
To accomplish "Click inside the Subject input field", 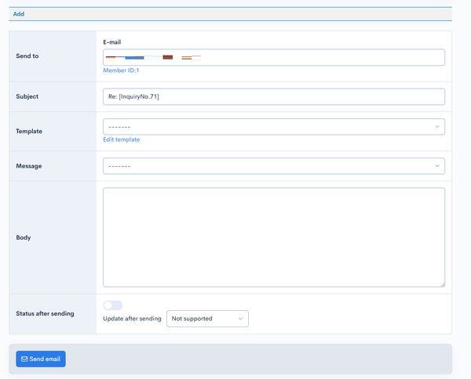I will 274,96.
